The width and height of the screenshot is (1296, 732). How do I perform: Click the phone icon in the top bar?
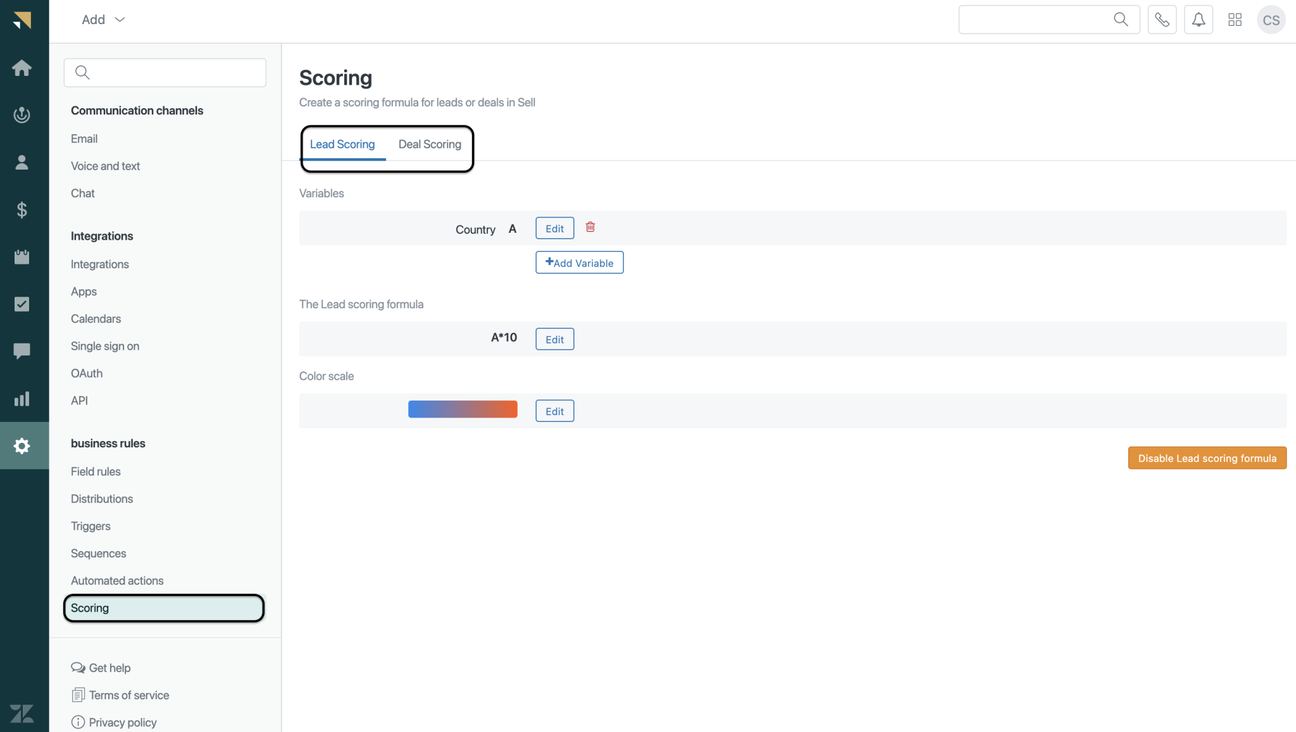click(x=1162, y=19)
